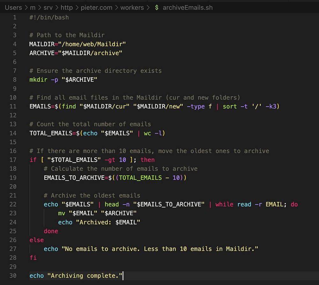Click the '# Find all email files' comment

[135, 98]
